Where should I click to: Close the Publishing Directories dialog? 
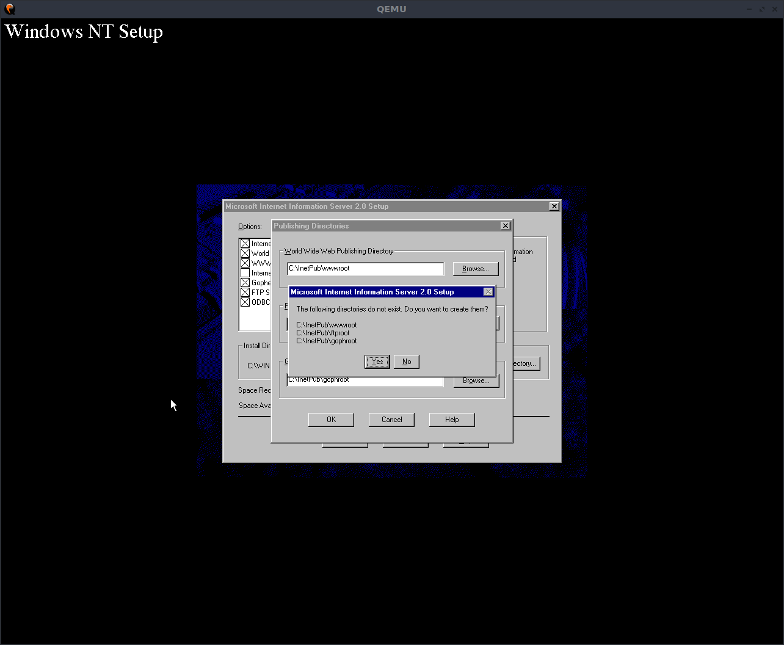[506, 226]
